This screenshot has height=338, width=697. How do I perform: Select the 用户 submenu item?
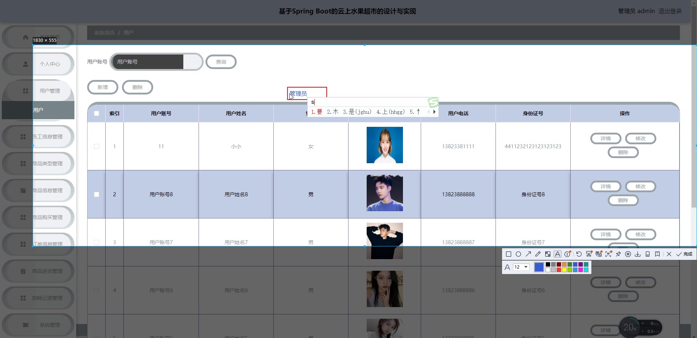pyautogui.click(x=38, y=110)
